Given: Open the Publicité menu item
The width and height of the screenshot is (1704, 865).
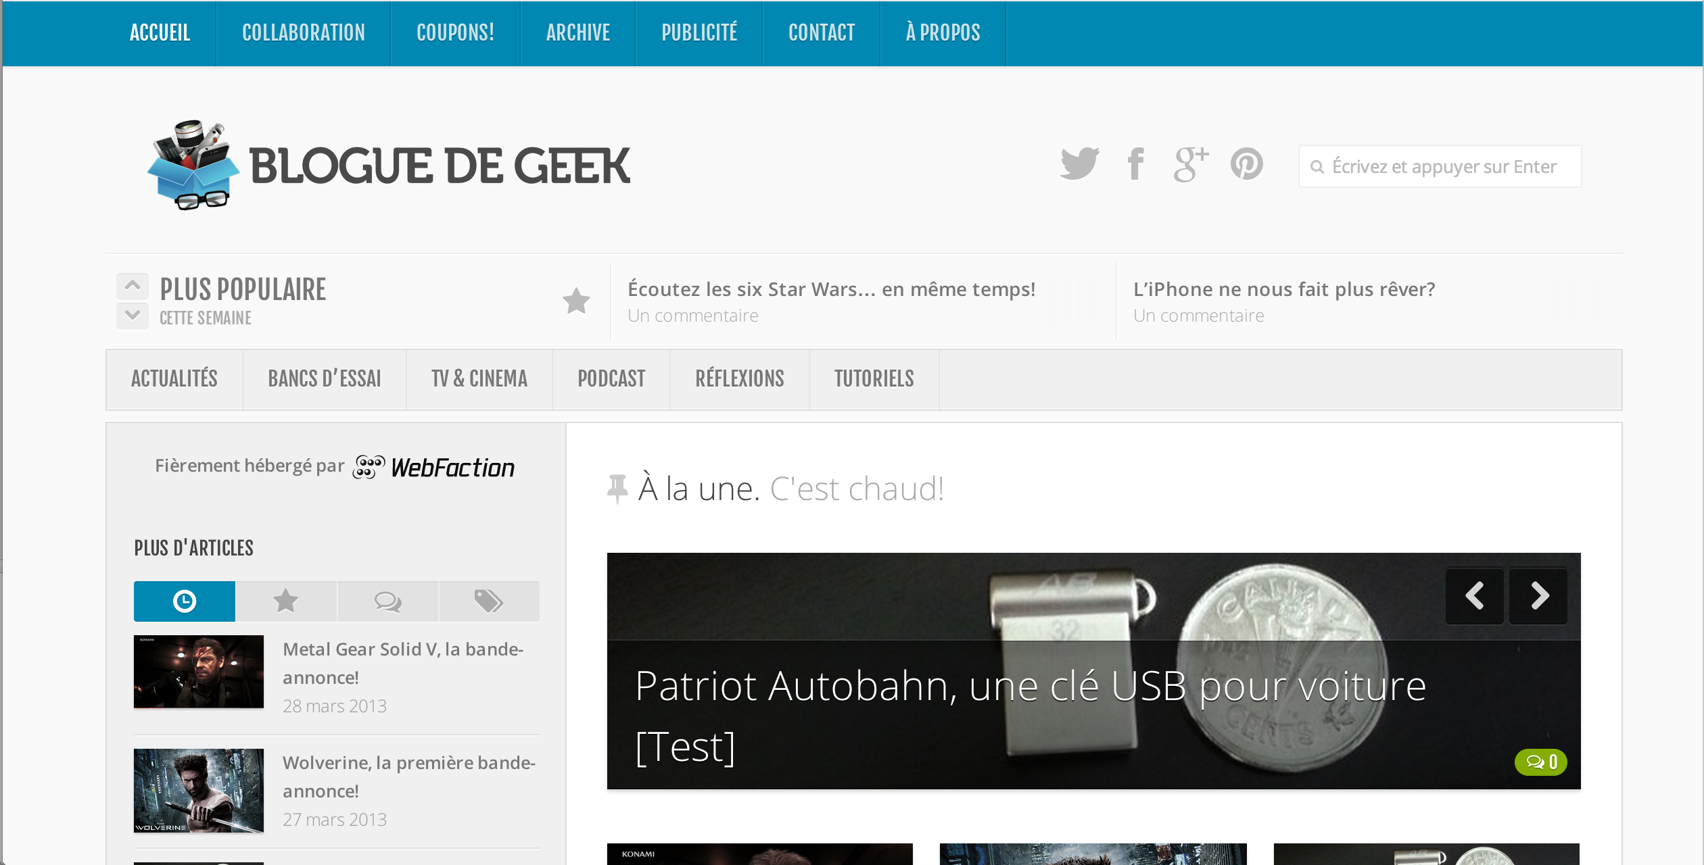Looking at the screenshot, I should [x=699, y=33].
